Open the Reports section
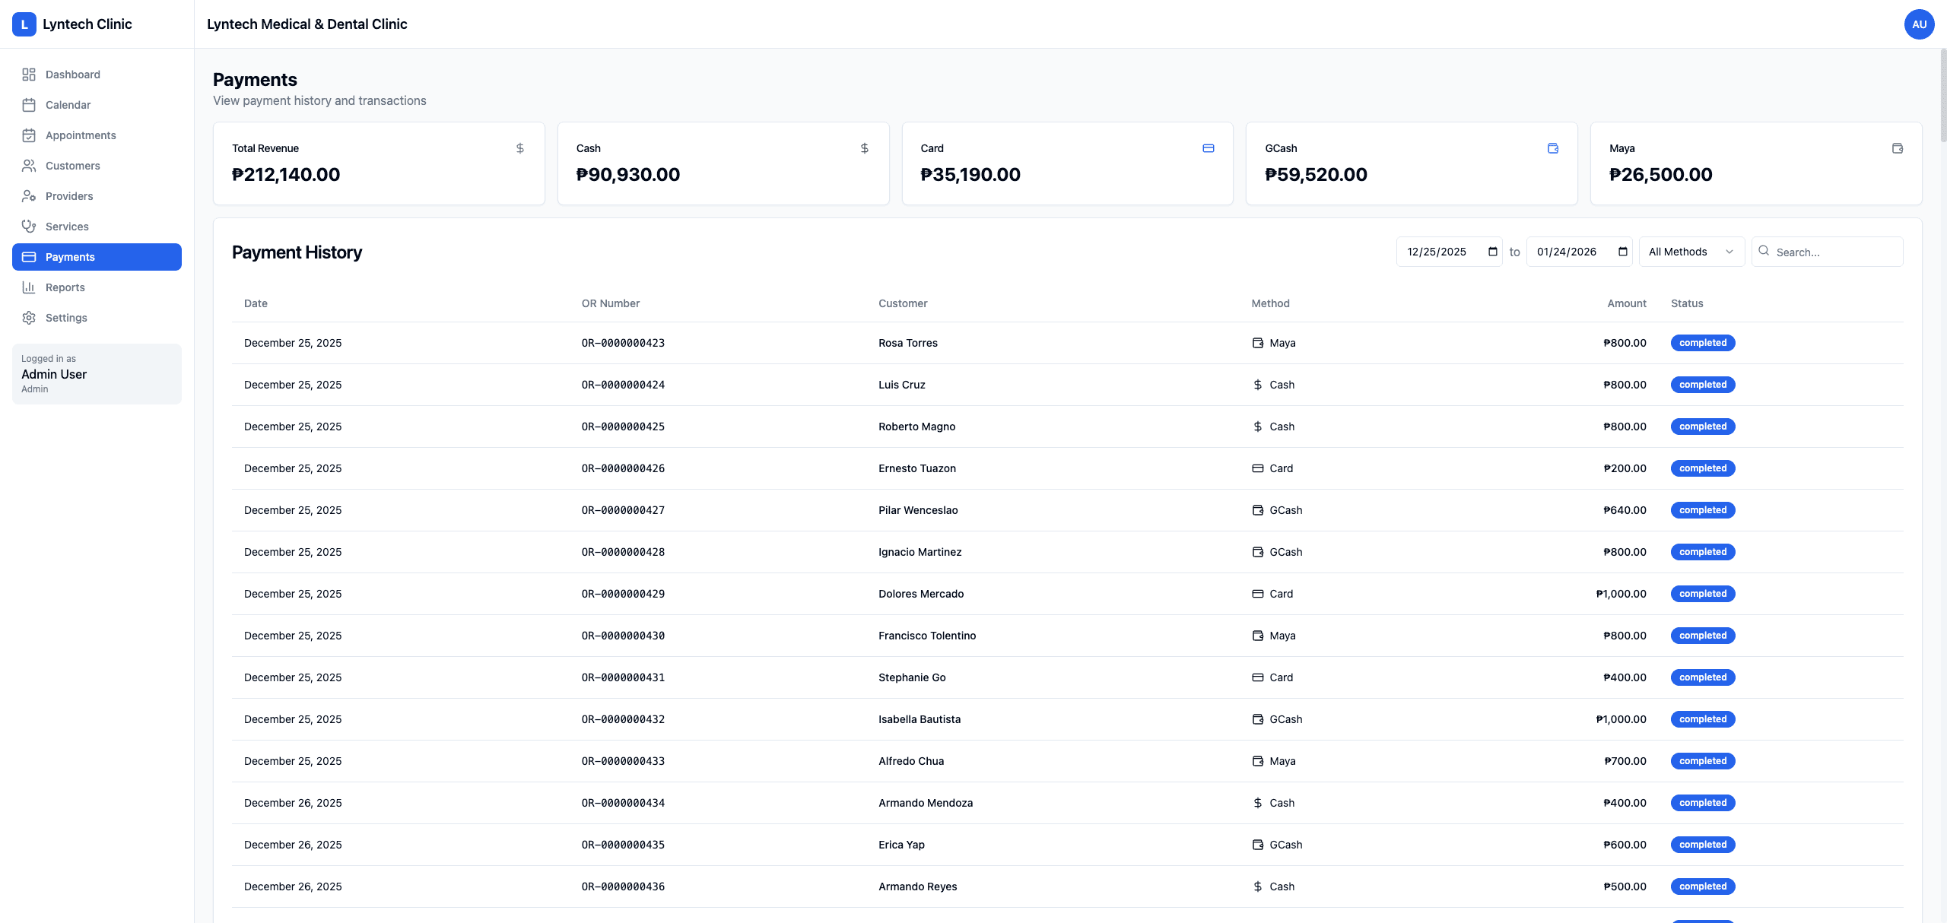 pyautogui.click(x=97, y=287)
